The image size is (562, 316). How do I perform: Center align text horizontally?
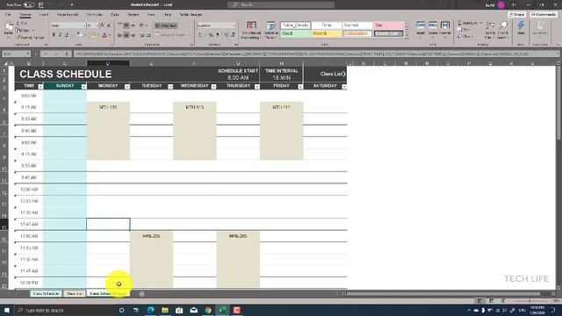(126, 35)
